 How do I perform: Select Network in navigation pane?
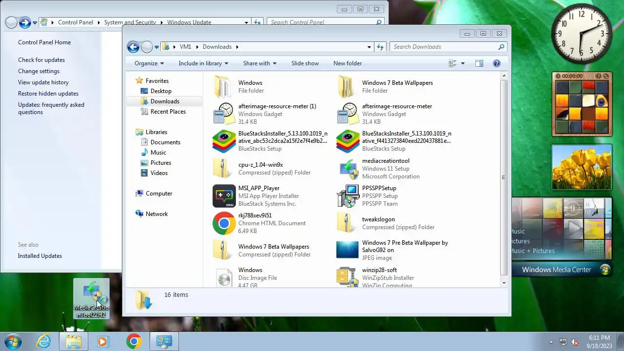[156, 214]
